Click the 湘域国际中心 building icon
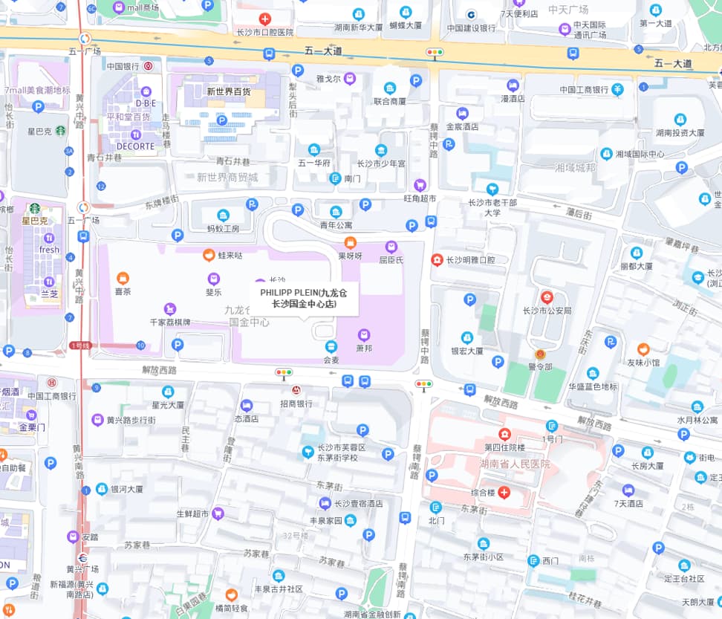The image size is (722, 619). (606, 153)
